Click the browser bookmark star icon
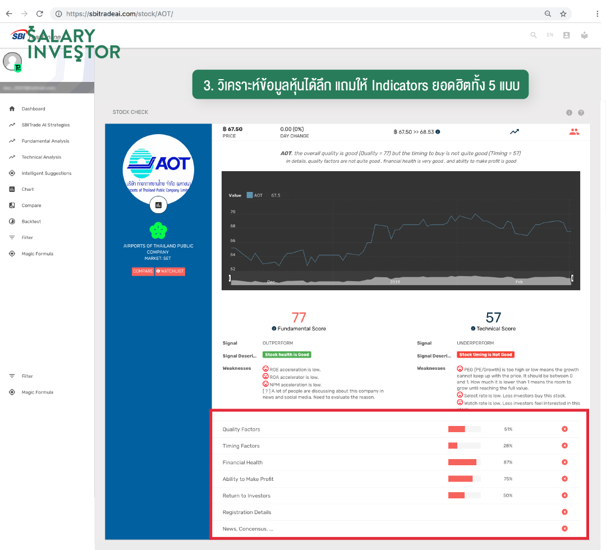606x550 pixels. pos(563,13)
